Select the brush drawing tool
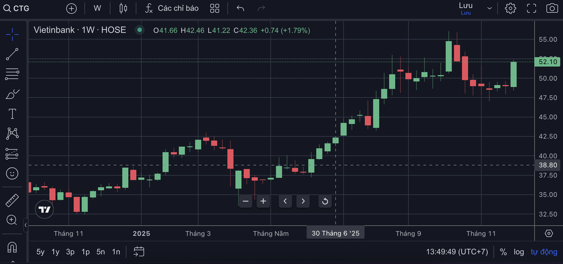This screenshot has height=264, width=563. [x=12, y=94]
